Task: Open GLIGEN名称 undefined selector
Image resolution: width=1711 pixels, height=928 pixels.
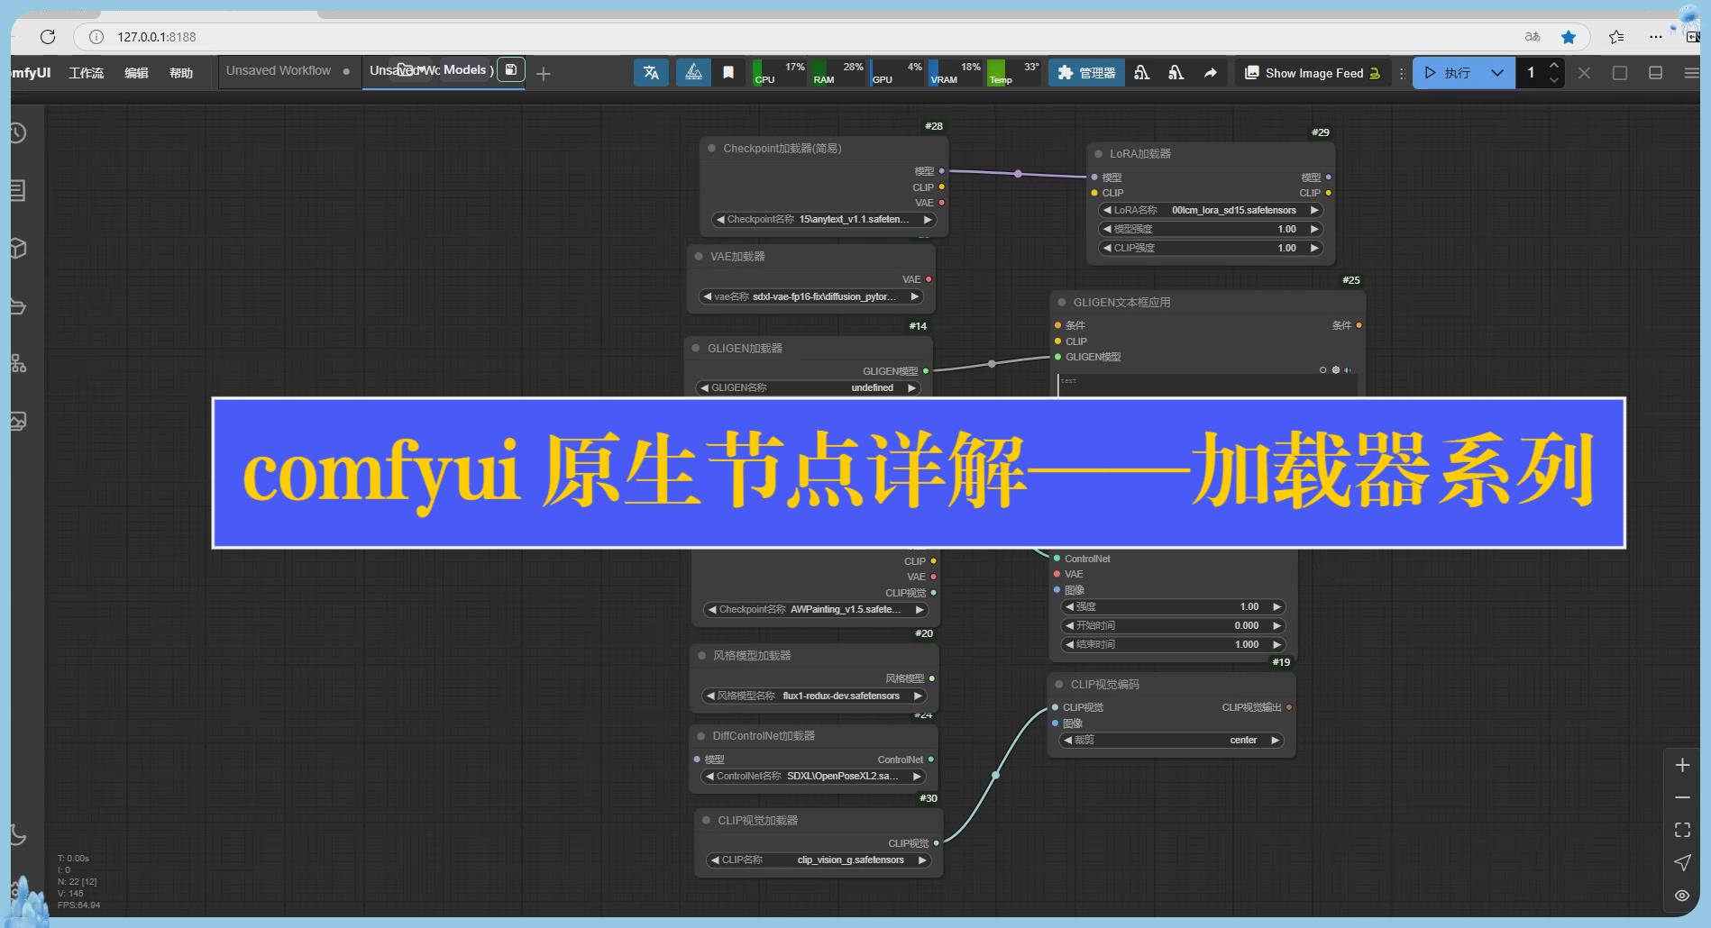Action: point(809,388)
